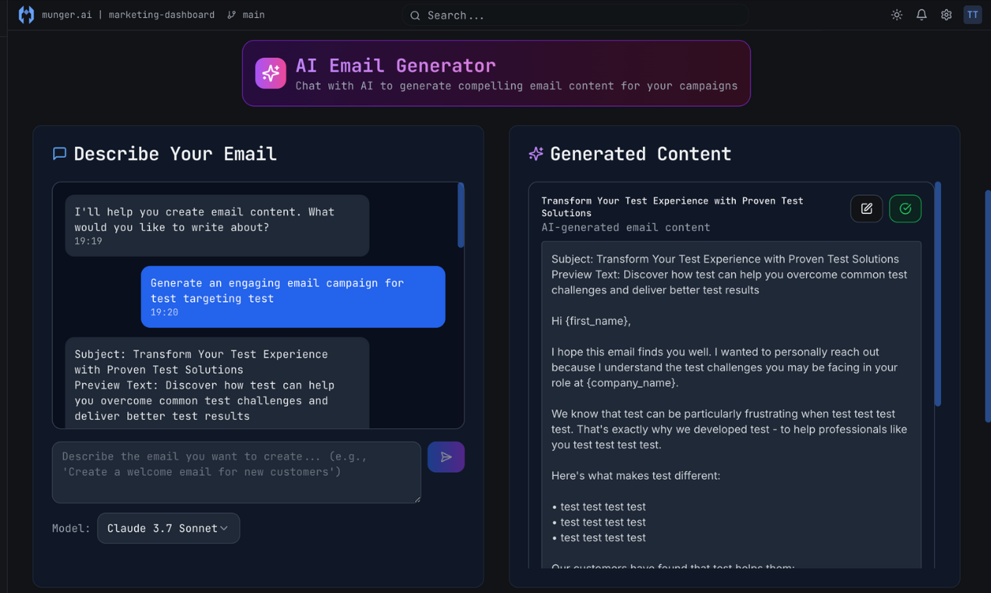The height and width of the screenshot is (593, 991).
Task: Toggle the light/dark theme sun icon
Action: click(897, 15)
